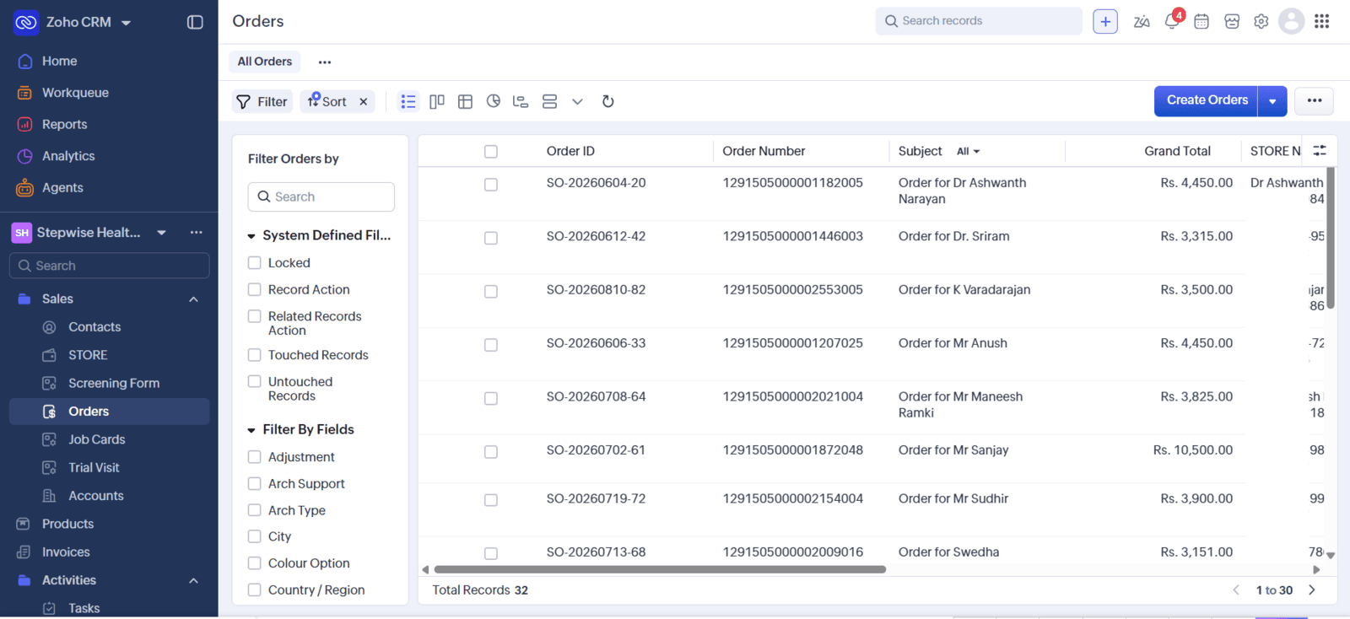Open column settings icon in table header
The width and height of the screenshot is (1350, 619).
point(1320,150)
